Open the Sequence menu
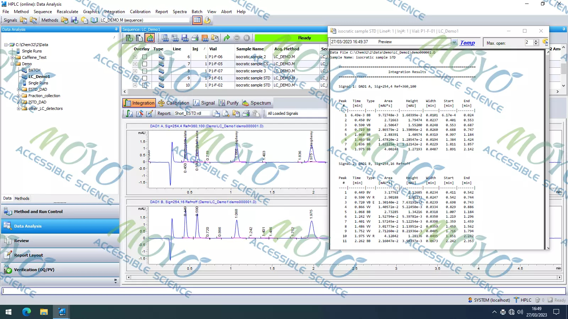 click(43, 12)
